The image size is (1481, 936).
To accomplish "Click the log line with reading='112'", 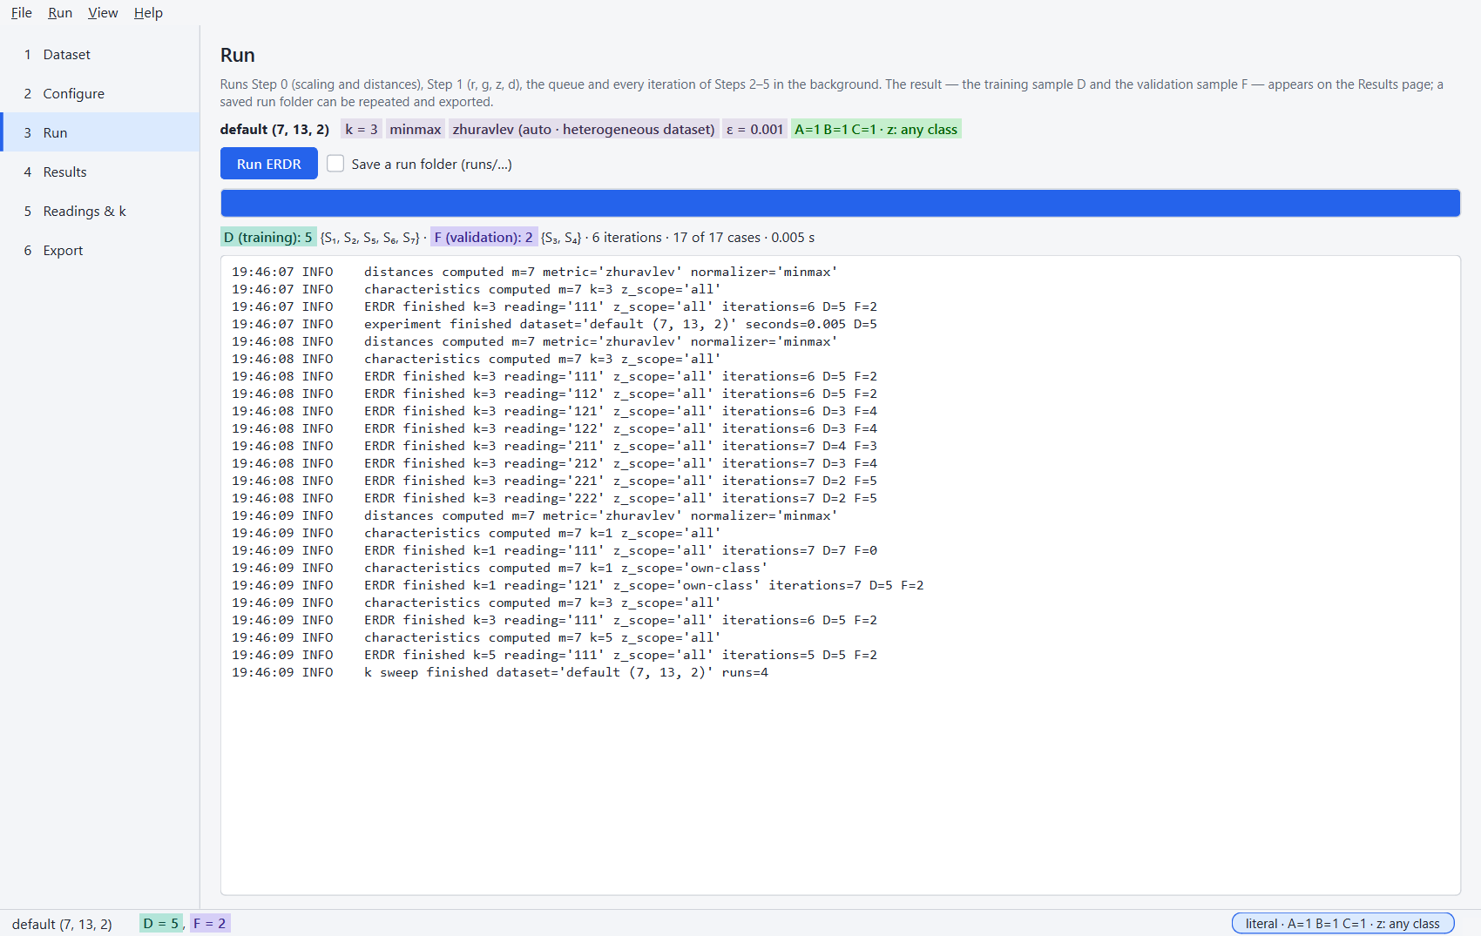I will pyautogui.click(x=554, y=394).
